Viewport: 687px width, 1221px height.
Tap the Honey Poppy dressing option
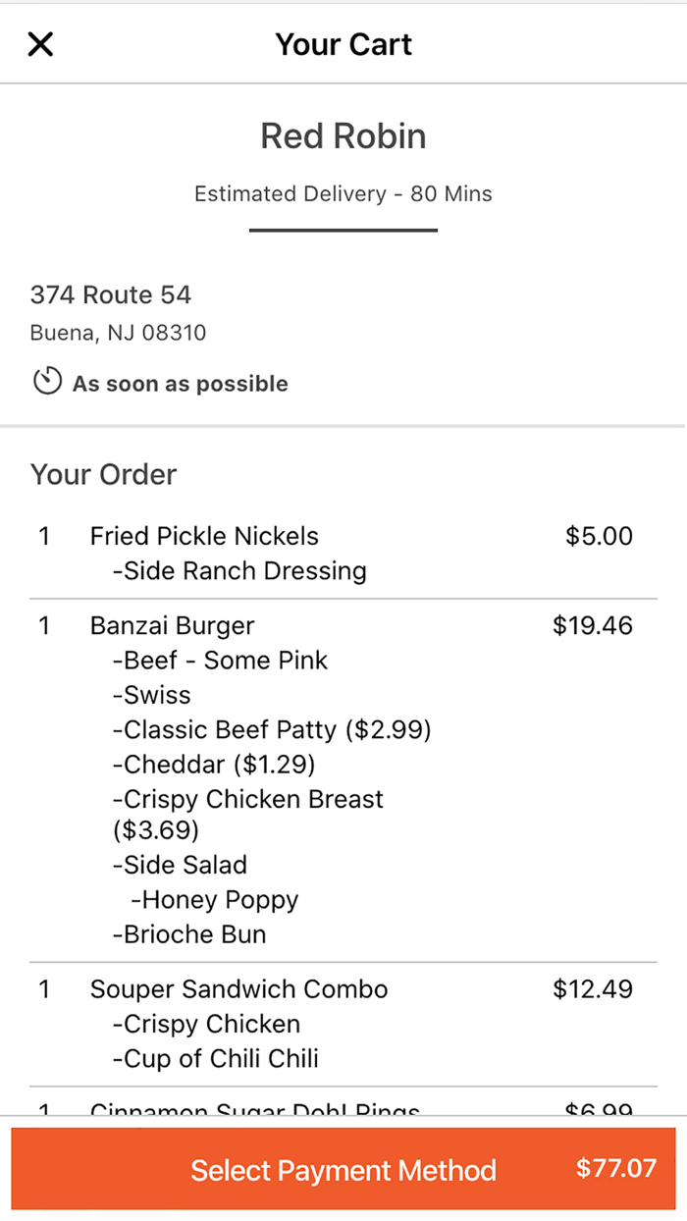click(214, 900)
